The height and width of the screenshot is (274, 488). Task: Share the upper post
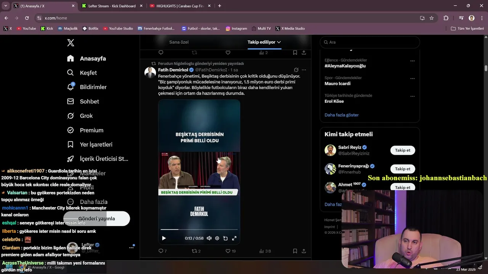(304, 53)
